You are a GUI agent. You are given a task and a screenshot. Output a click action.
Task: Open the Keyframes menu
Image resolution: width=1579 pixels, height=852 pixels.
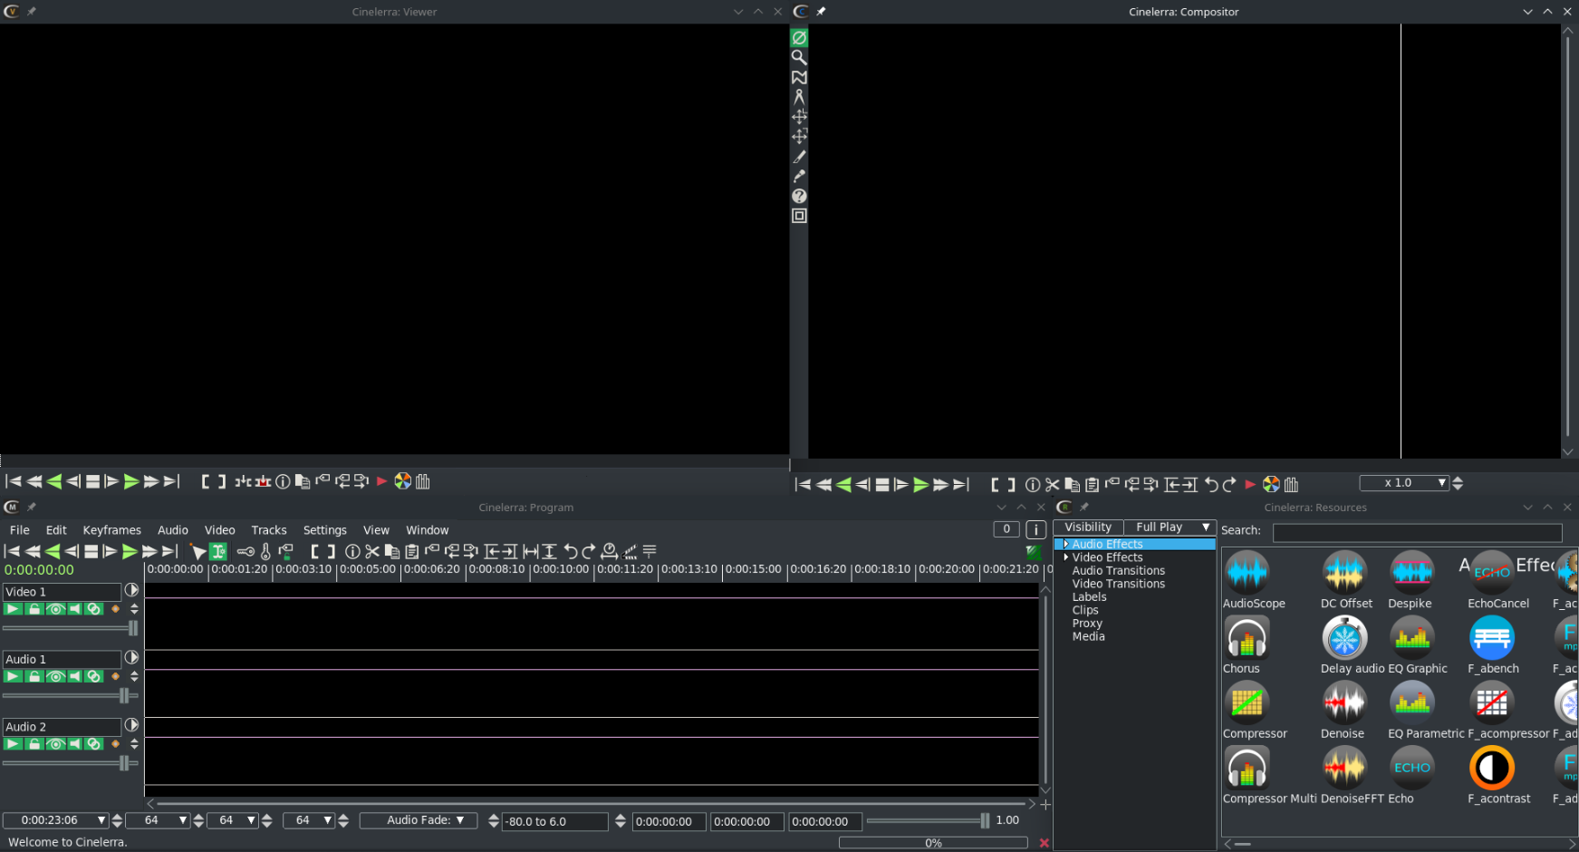click(x=111, y=530)
